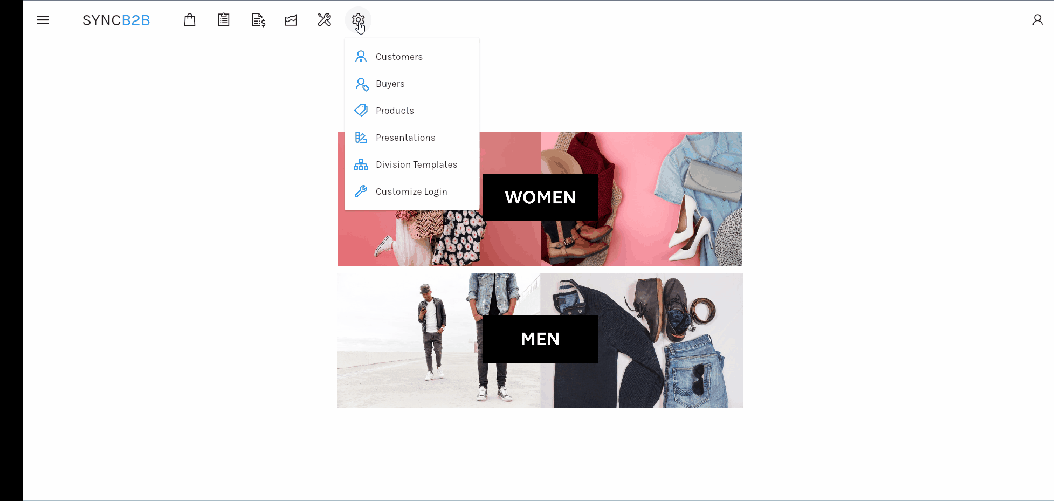Select Products from the settings menu
This screenshot has height=501, width=1054.
412,111
